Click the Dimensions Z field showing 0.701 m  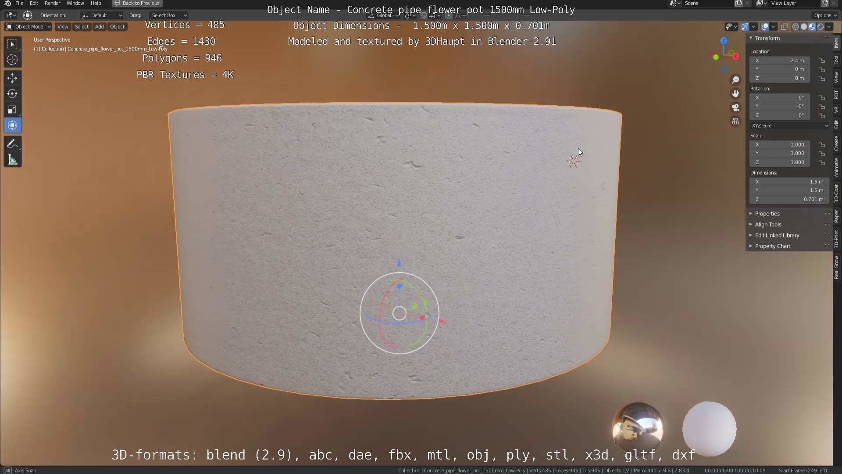789,200
